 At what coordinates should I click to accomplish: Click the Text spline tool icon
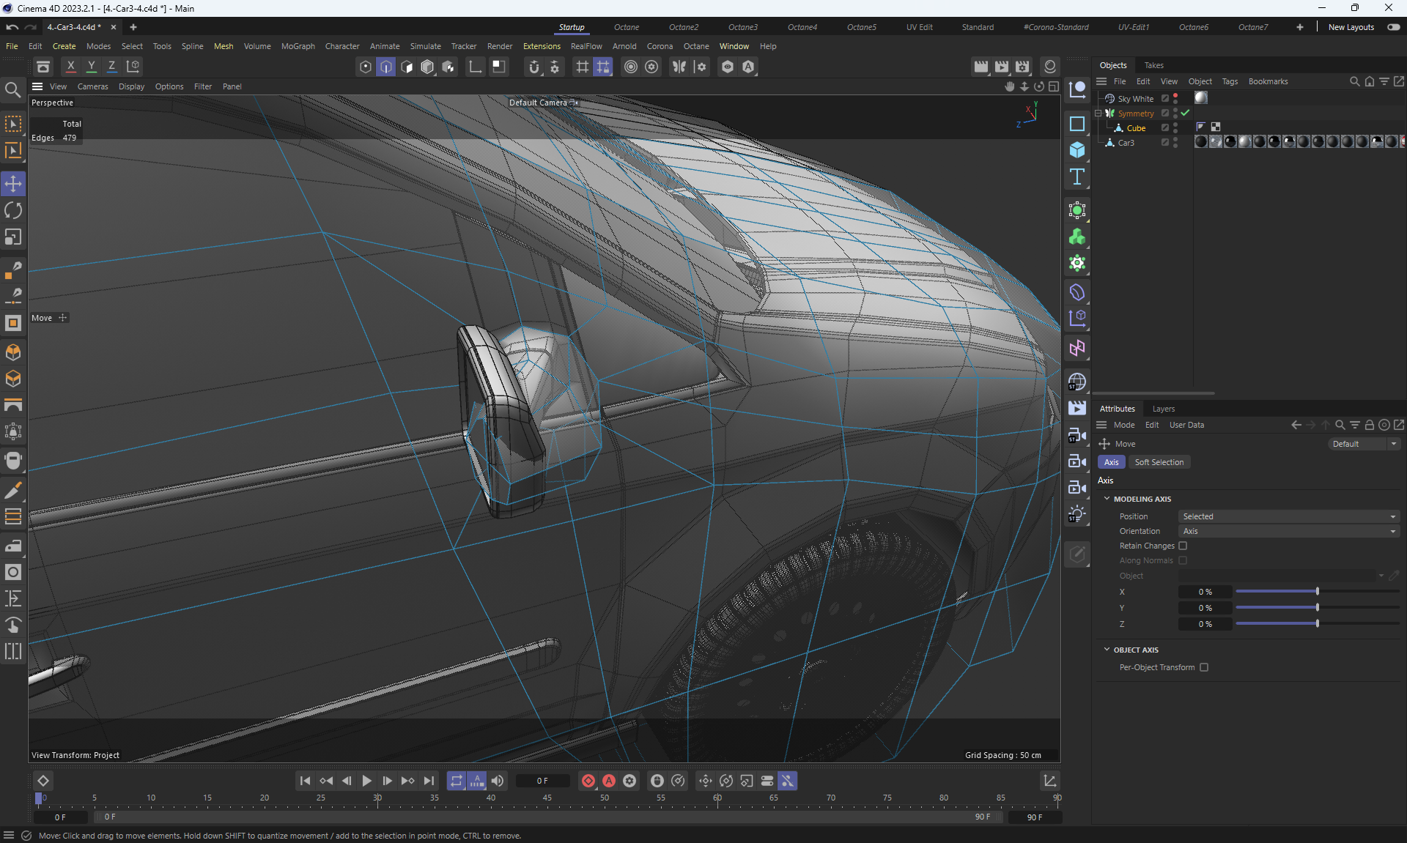[x=1077, y=177]
